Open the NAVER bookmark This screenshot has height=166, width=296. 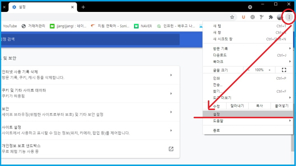click(x=143, y=26)
